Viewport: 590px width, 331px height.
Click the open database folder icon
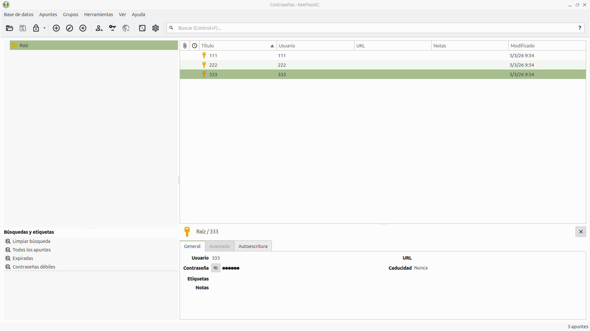(x=9, y=28)
